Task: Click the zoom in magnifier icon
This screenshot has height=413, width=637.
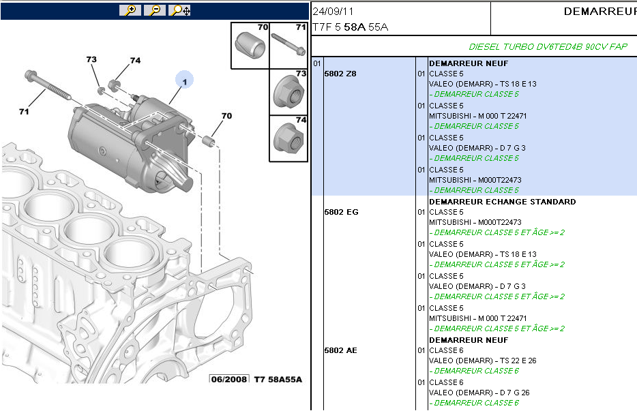Action: pos(130,10)
